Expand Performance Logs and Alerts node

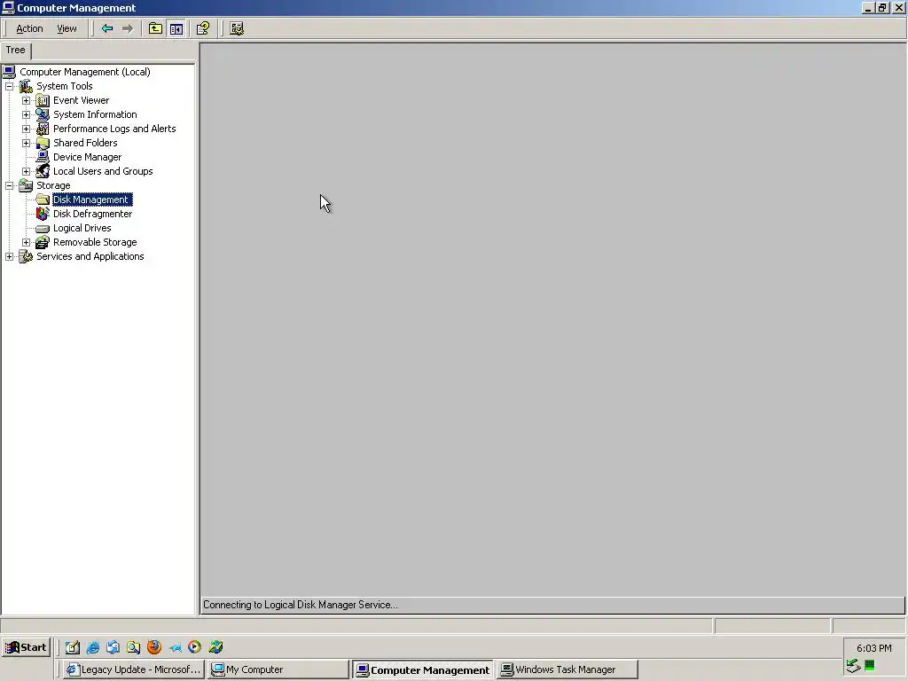click(x=26, y=129)
